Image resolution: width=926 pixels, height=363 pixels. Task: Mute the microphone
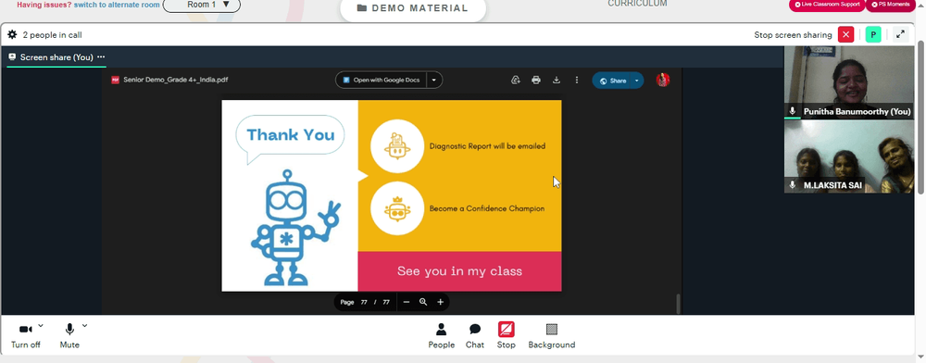click(x=69, y=336)
